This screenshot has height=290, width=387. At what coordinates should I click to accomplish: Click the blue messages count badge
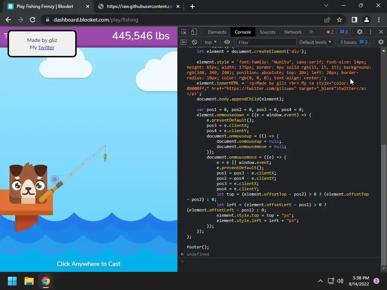click(344, 32)
